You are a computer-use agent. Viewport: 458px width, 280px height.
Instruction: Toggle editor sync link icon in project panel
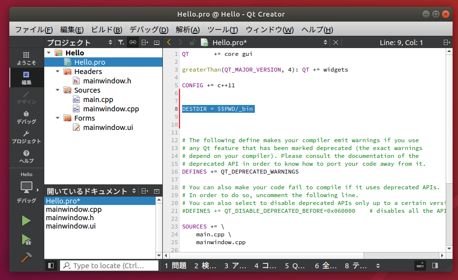click(x=132, y=43)
